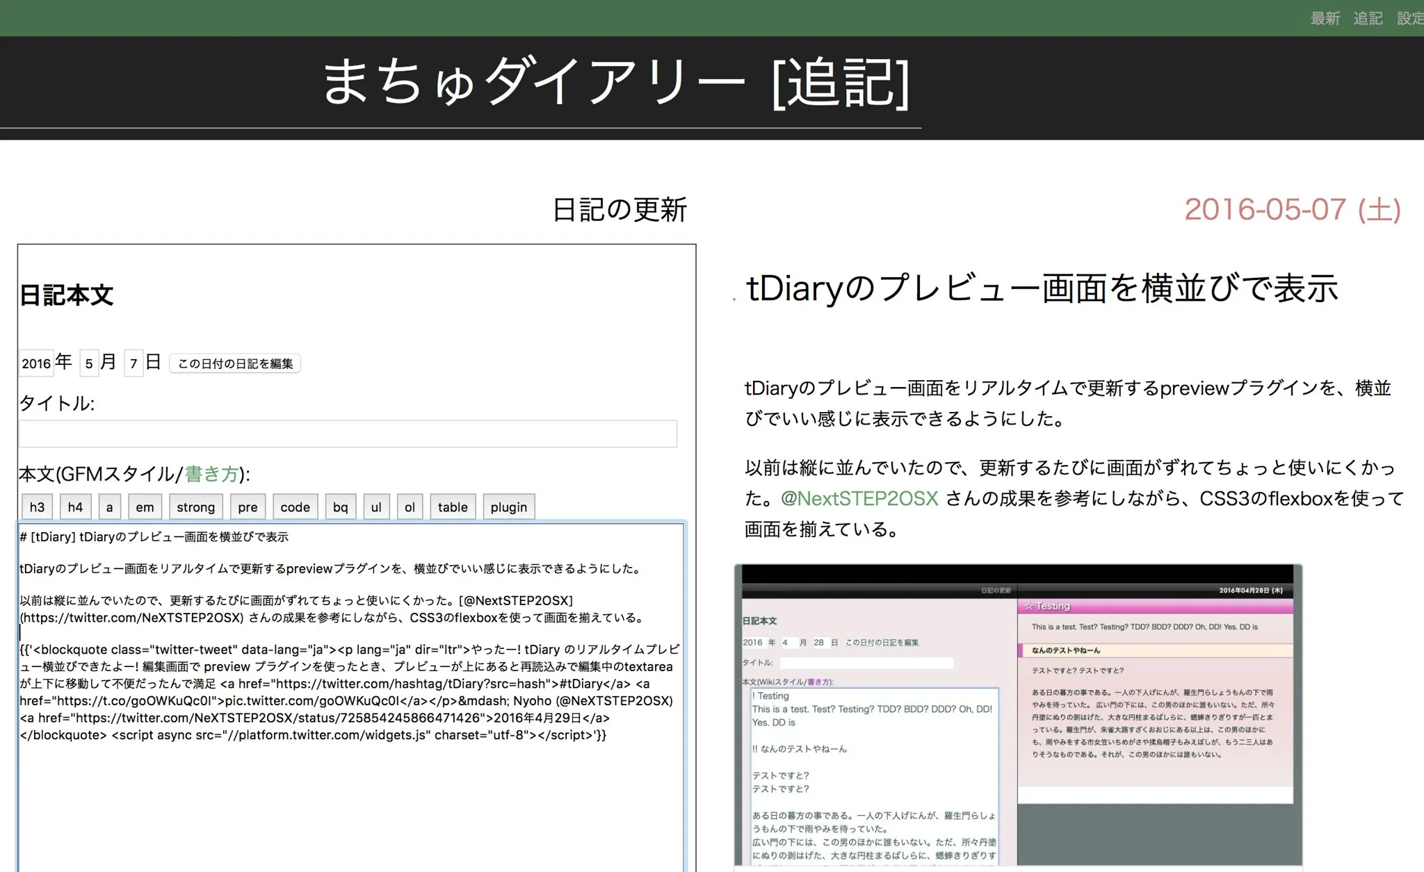Open the 追記 navigation link
Screen dimensions: 1424x872
tap(1368, 19)
